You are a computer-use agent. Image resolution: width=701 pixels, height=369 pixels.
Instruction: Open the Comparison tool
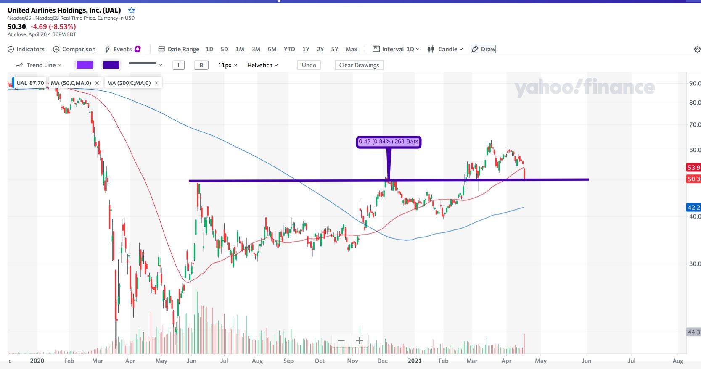click(74, 49)
